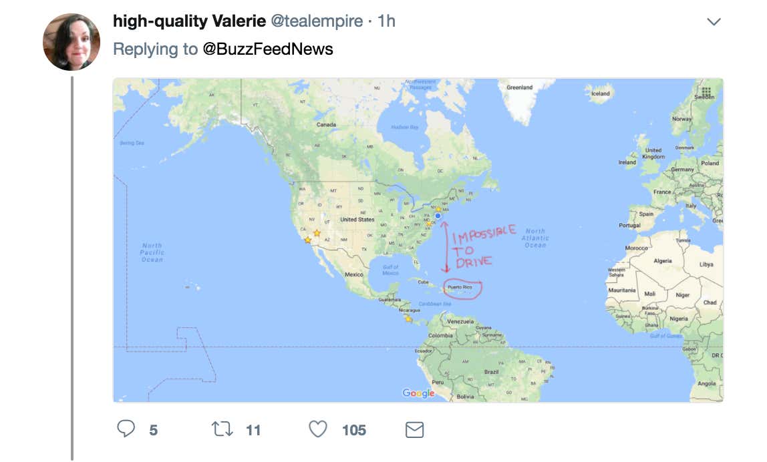Viewport: 767px width, 462px height.
Task: Click the reply speech bubble icon
Action: (126, 429)
